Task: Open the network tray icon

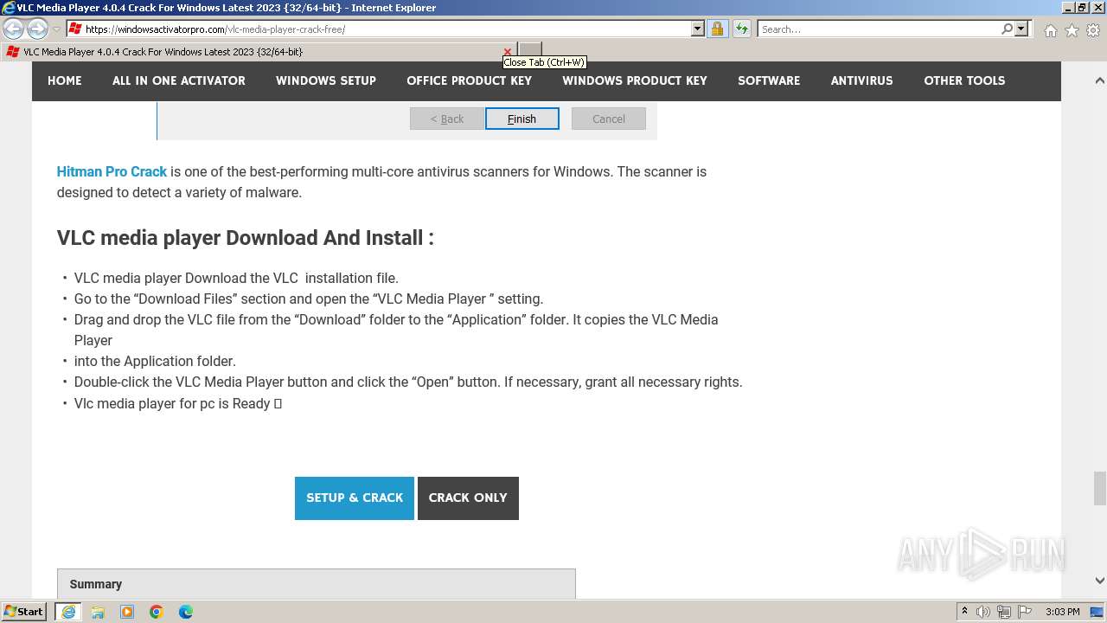Action: (1003, 612)
